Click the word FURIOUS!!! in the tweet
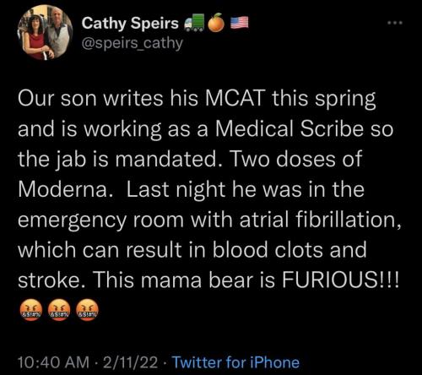422x375 pixels. click(x=340, y=280)
